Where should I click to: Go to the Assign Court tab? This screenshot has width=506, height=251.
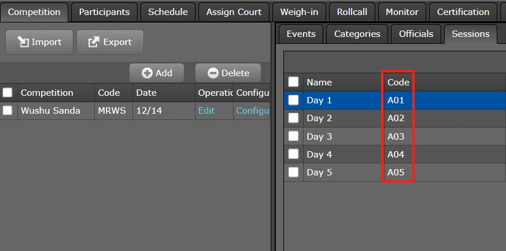[x=234, y=12]
